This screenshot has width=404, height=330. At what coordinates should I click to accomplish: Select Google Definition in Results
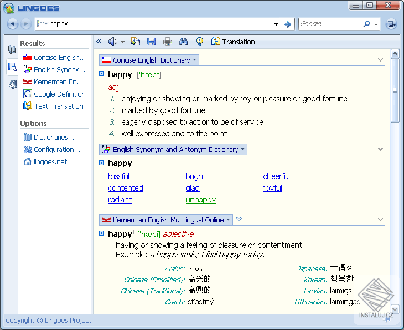pos(59,94)
